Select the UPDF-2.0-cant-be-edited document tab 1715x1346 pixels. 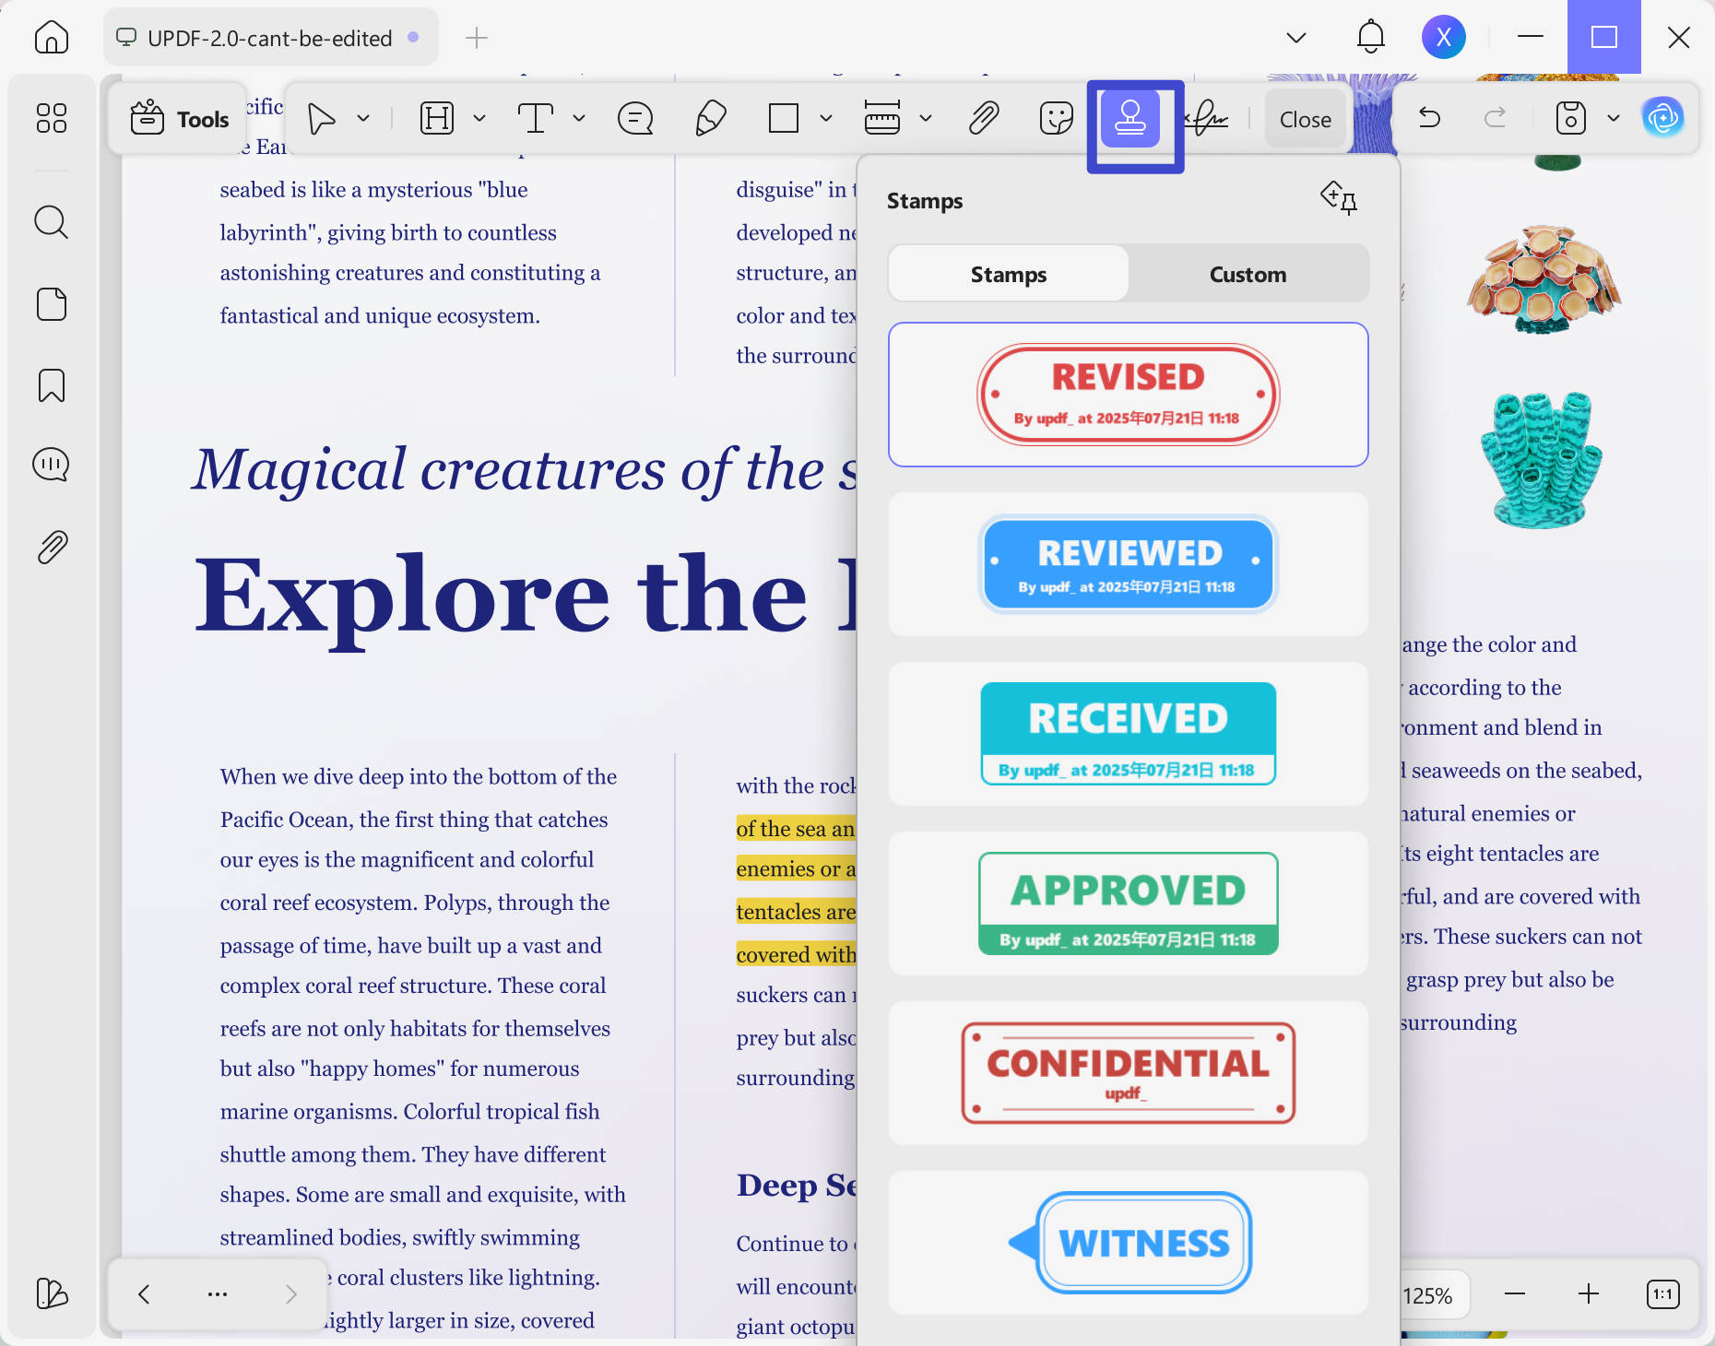[269, 38]
